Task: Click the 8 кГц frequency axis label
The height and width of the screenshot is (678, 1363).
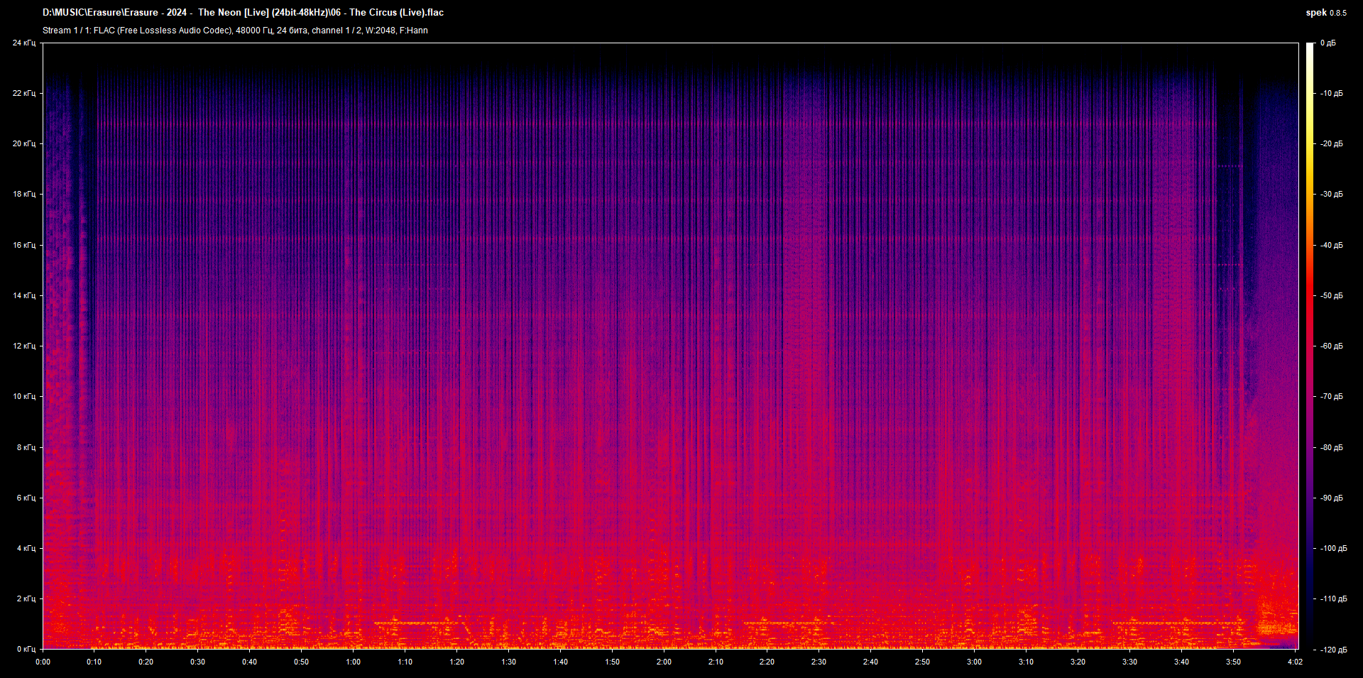Action: pyautogui.click(x=26, y=448)
